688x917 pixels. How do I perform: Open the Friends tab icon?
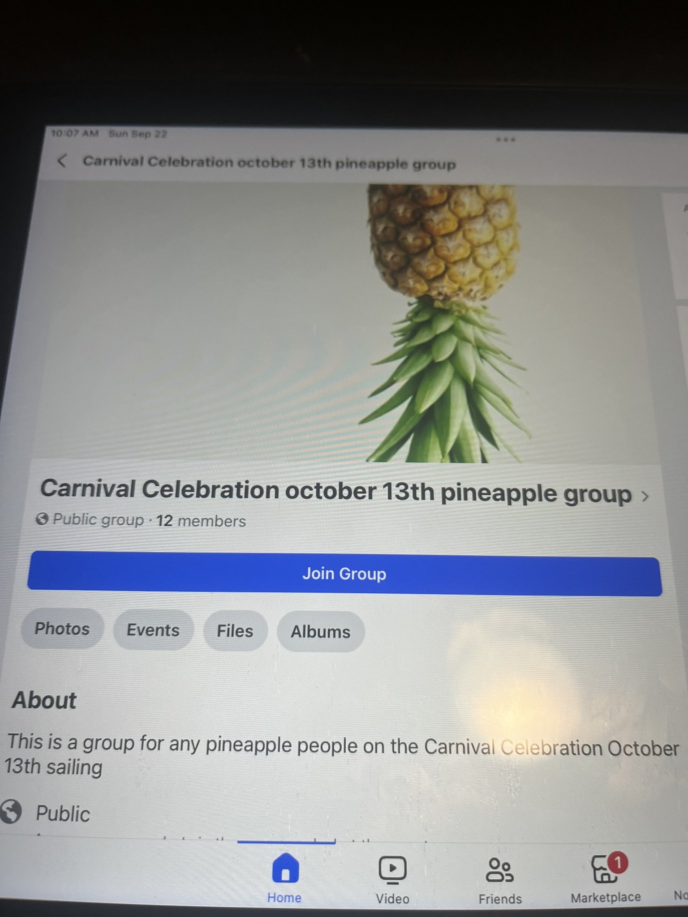click(x=500, y=870)
